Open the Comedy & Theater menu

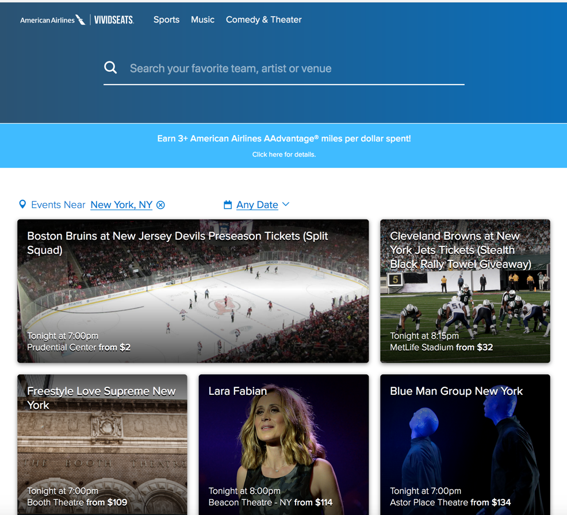click(263, 20)
